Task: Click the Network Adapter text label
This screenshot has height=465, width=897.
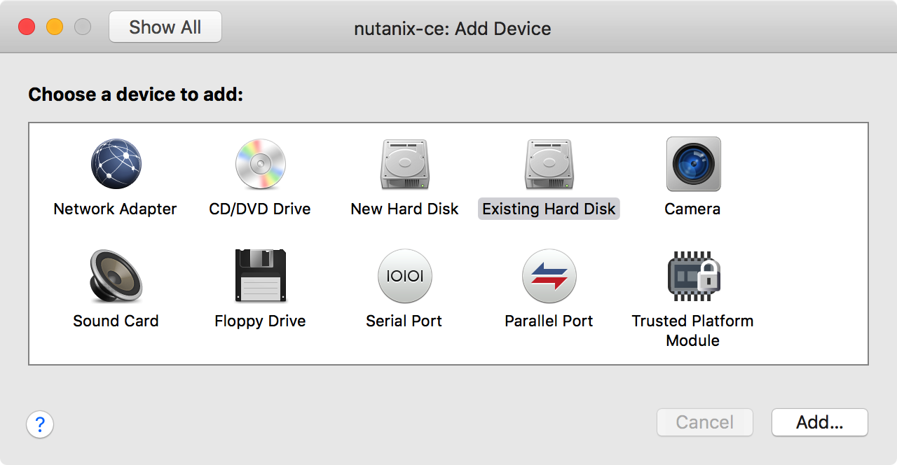Action: [x=116, y=209]
